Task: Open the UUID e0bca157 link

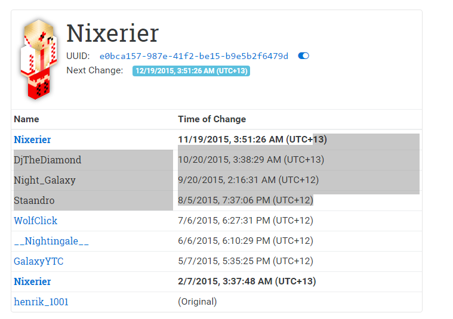Action: (x=193, y=56)
